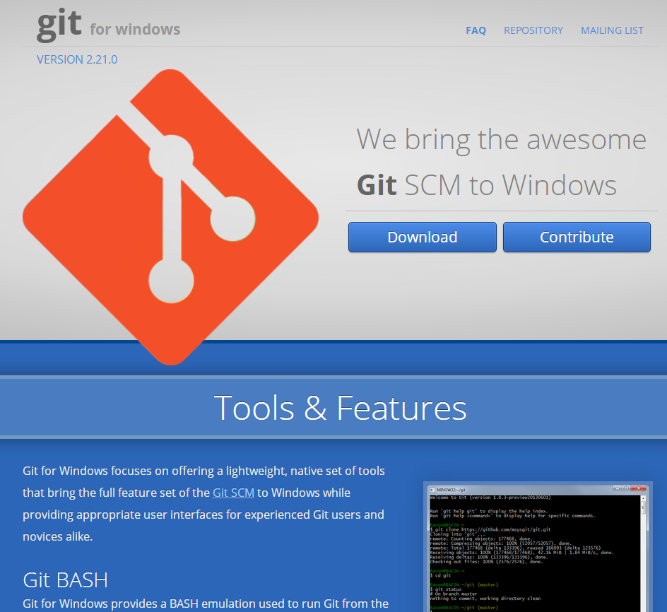Click the Git BASH section heading
667x612 pixels.
pyautogui.click(x=65, y=580)
